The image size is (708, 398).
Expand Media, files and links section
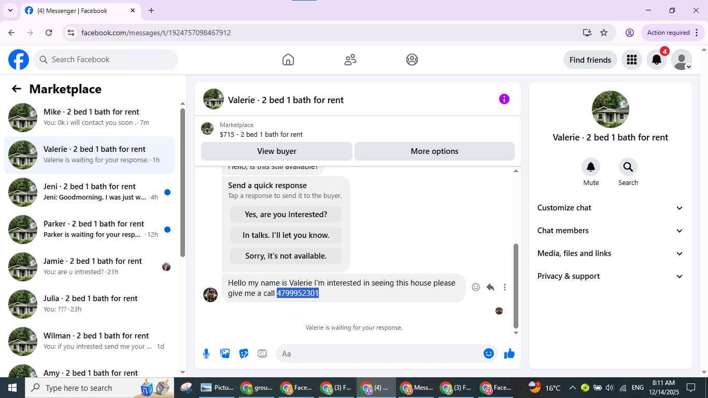[611, 253]
